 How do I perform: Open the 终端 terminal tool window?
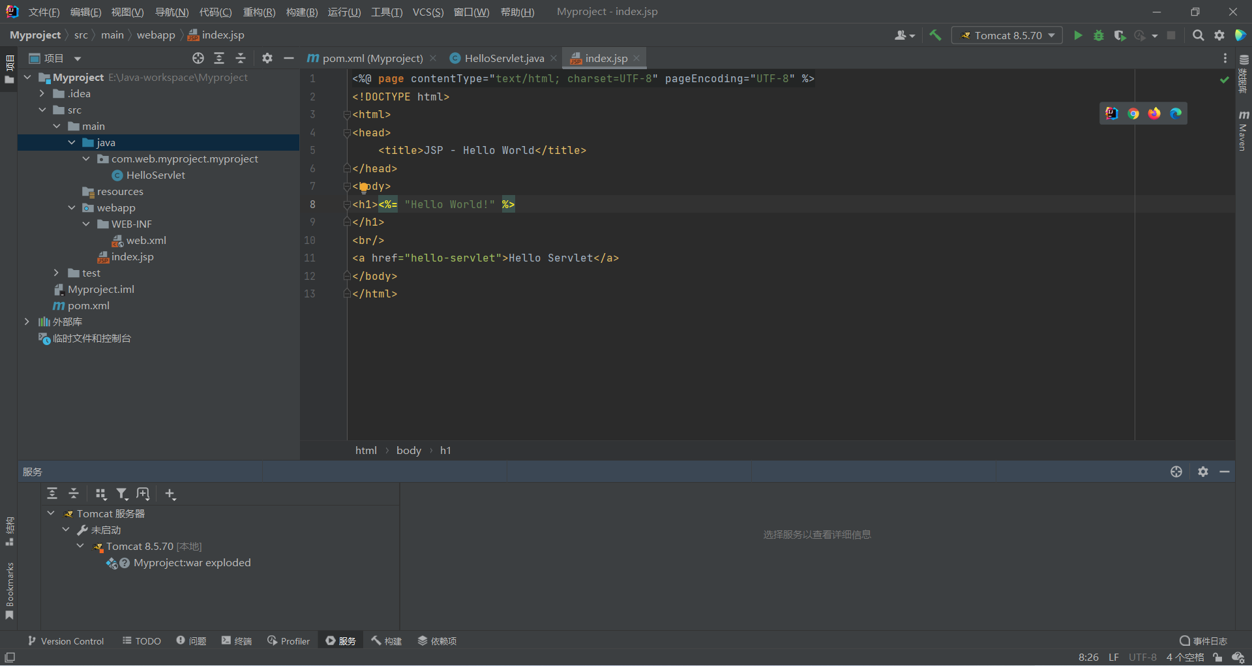click(236, 641)
